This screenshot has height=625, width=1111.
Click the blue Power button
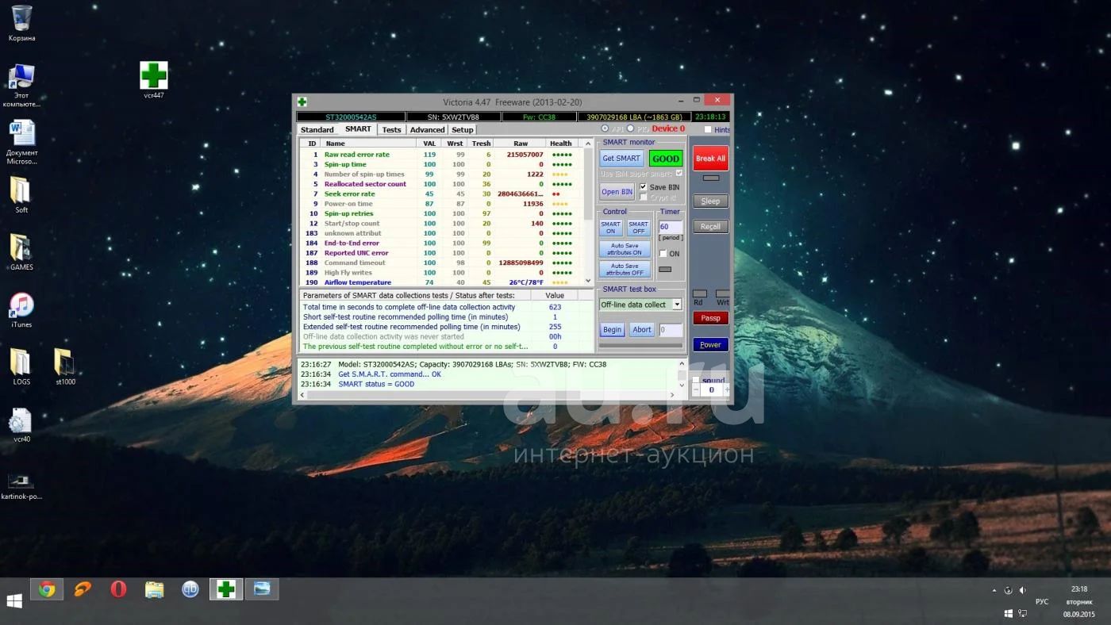(x=710, y=345)
